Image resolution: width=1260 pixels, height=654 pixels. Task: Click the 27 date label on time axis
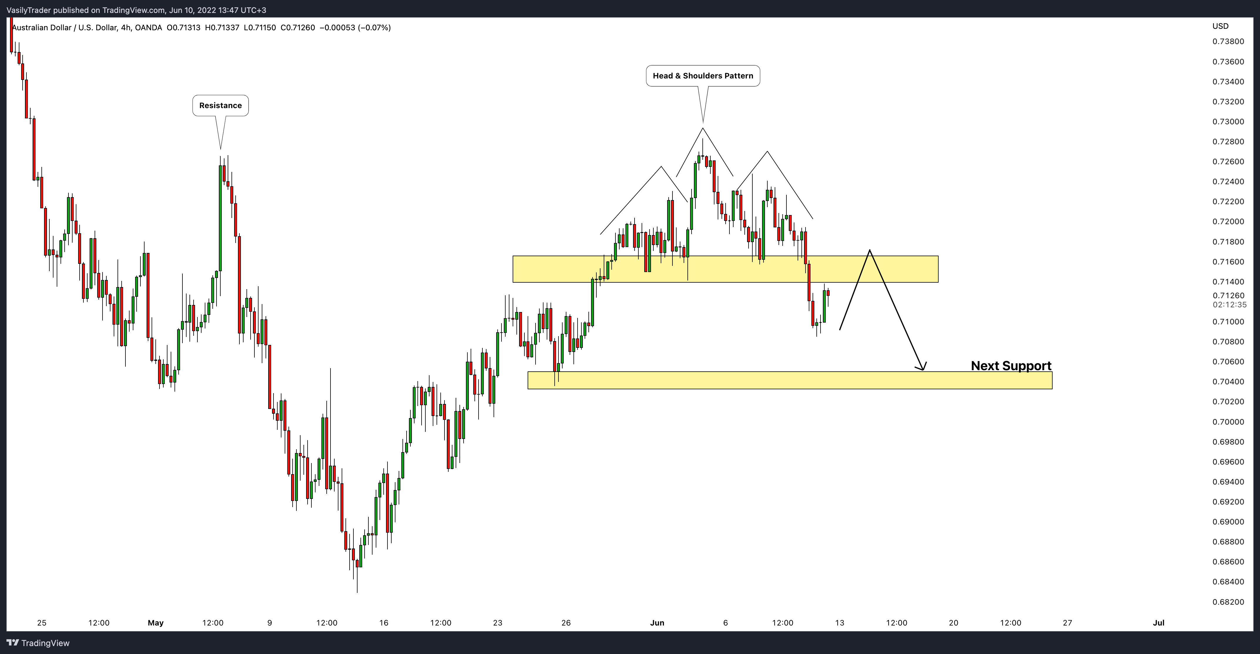[x=1067, y=623]
